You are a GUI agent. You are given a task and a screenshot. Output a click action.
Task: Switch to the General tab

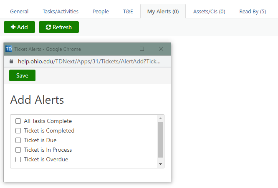click(19, 12)
